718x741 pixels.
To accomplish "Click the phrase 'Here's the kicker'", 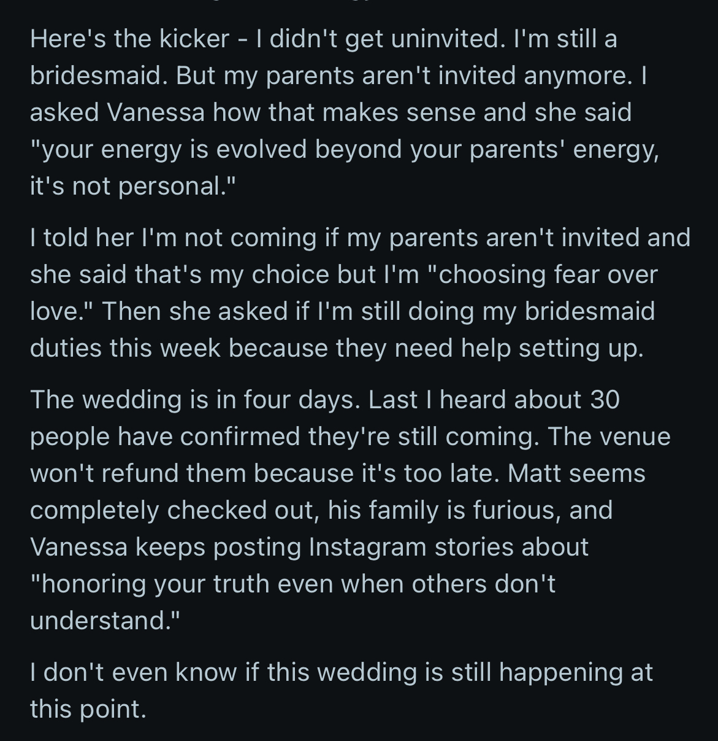I will 129,39.
